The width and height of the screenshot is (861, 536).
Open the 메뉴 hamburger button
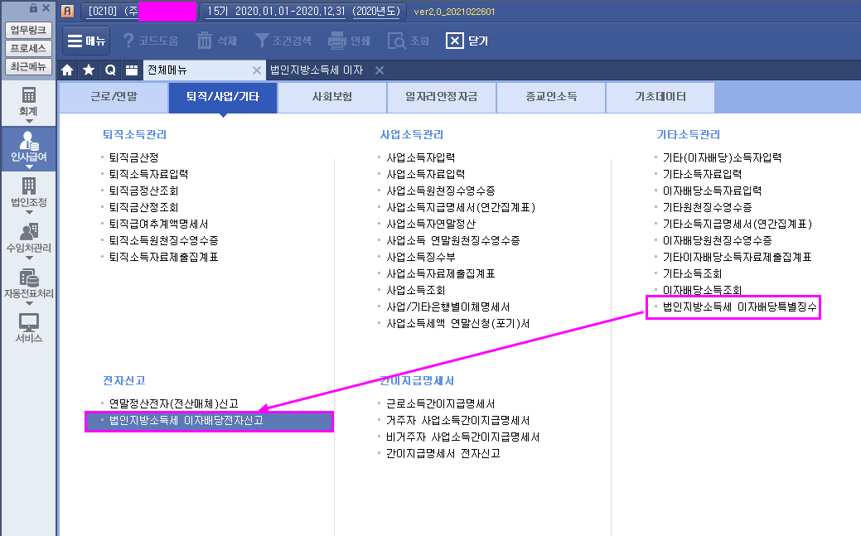click(x=86, y=41)
